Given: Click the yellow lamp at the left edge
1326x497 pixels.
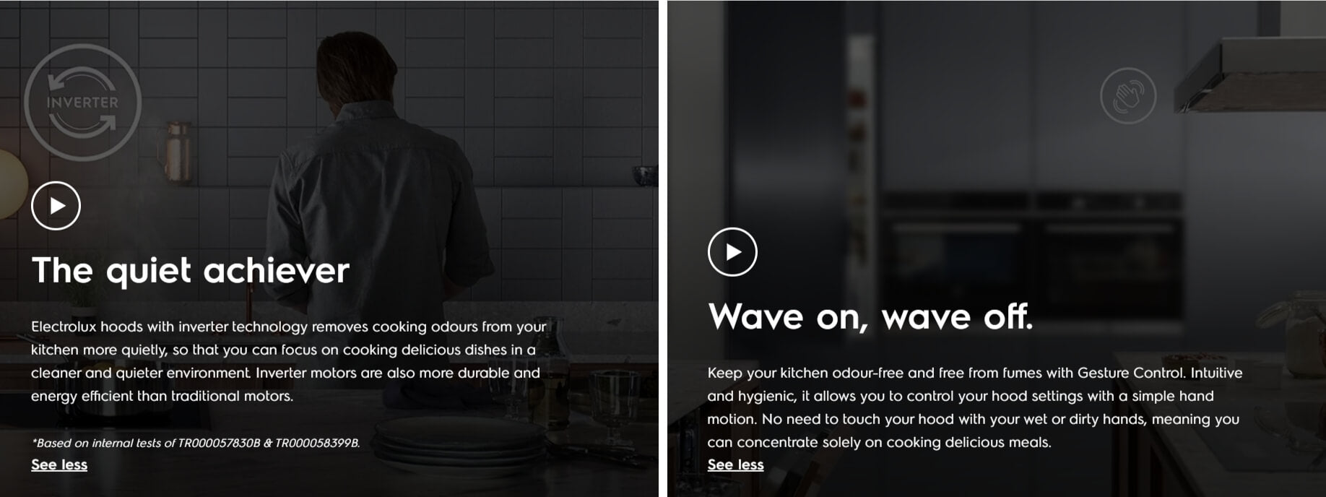Looking at the screenshot, I should 12,183.
